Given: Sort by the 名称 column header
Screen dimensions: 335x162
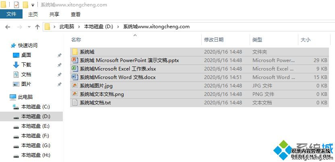Looking at the screenshot, I should (76, 39).
